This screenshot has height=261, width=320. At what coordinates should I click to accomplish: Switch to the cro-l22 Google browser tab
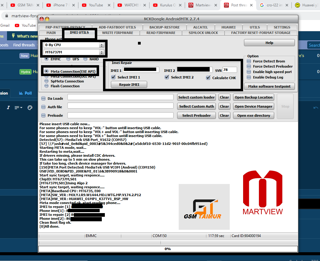(x=274, y=5)
